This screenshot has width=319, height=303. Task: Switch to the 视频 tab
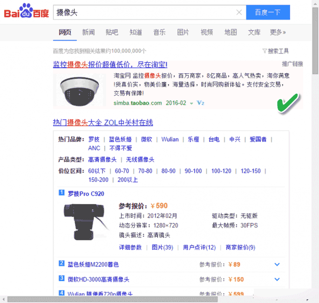click(x=207, y=32)
